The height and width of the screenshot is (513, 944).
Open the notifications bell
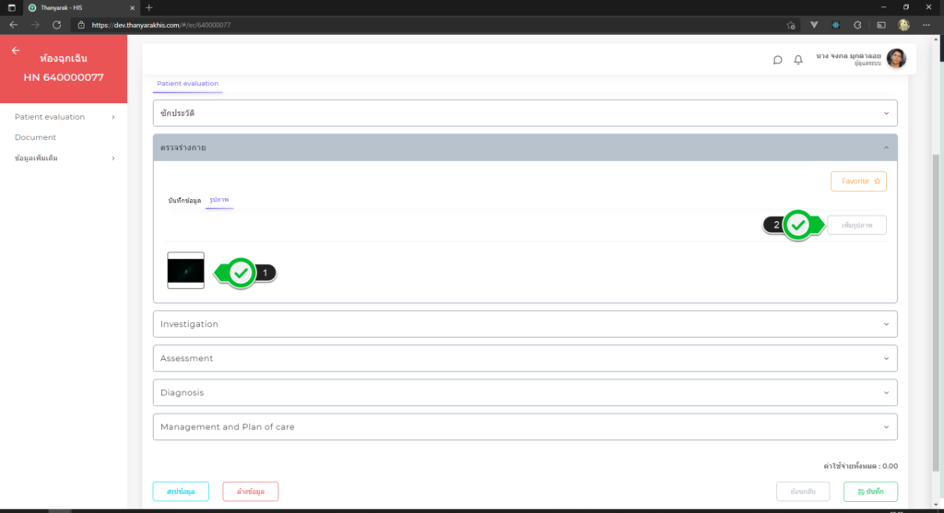pos(798,60)
